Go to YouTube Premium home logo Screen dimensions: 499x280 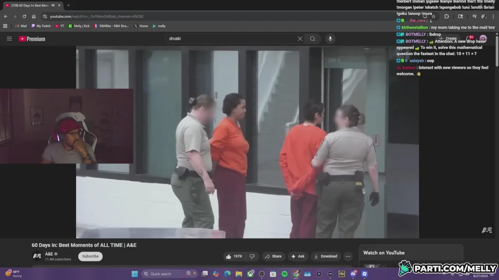pyautogui.click(x=32, y=38)
